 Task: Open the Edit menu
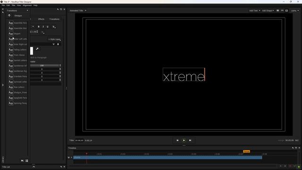coord(8,5)
